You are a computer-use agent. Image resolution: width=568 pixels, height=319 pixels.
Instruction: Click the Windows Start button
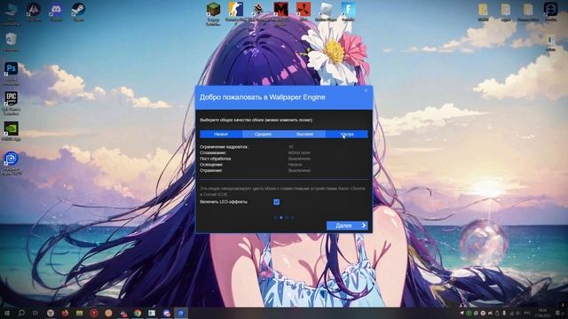click(7, 313)
